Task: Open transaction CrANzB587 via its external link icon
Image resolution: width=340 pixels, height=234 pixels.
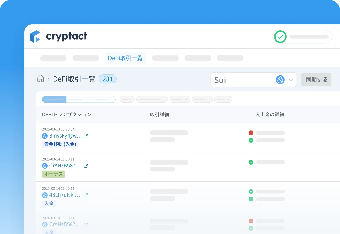Action: click(86, 166)
